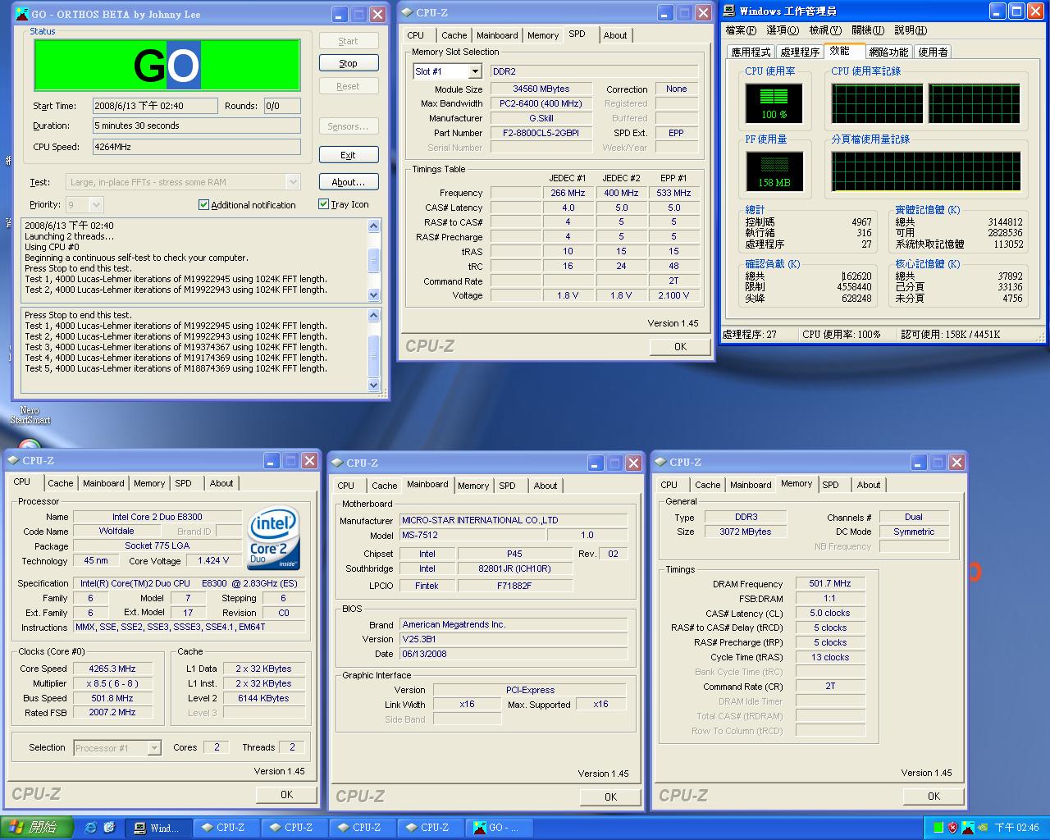Open SPD tab in CPU-Z Mainboard window
Image resolution: width=1050 pixels, height=840 pixels.
507,486
